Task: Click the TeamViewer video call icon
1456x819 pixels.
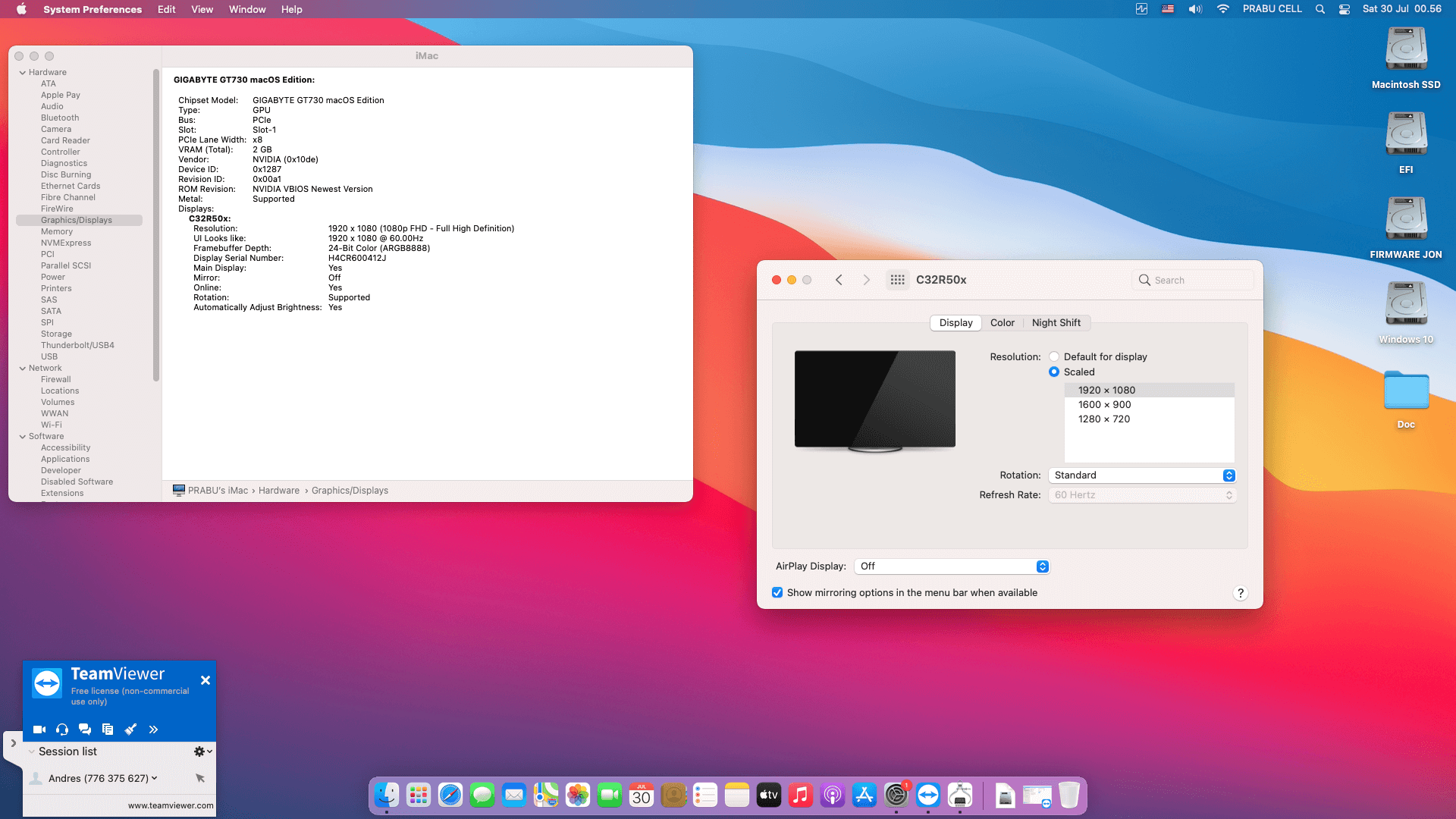Action: (39, 730)
